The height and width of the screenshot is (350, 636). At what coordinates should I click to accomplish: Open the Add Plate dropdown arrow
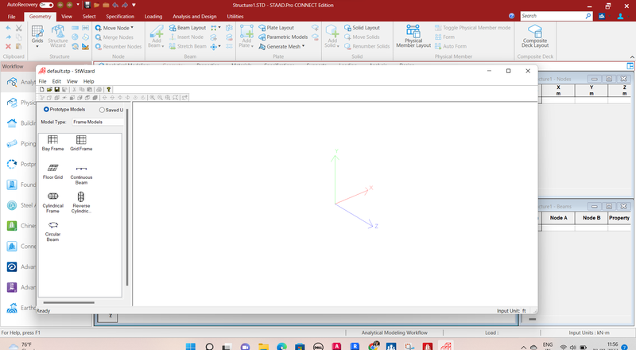point(252,46)
